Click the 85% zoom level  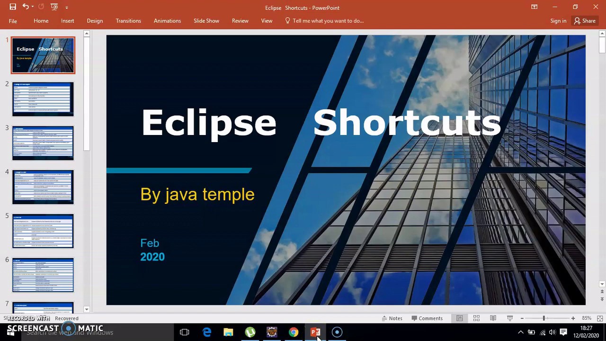click(x=587, y=318)
